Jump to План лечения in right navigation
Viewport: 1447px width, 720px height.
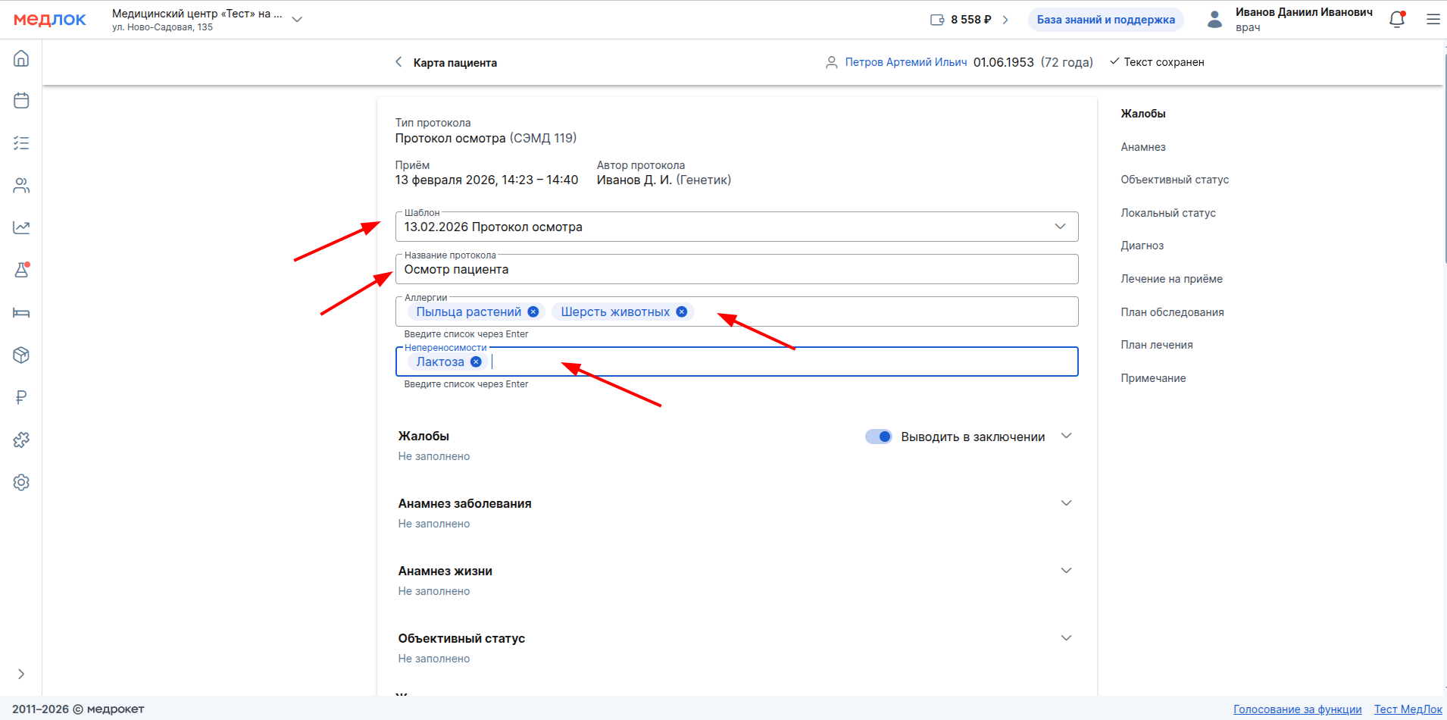coord(1156,345)
